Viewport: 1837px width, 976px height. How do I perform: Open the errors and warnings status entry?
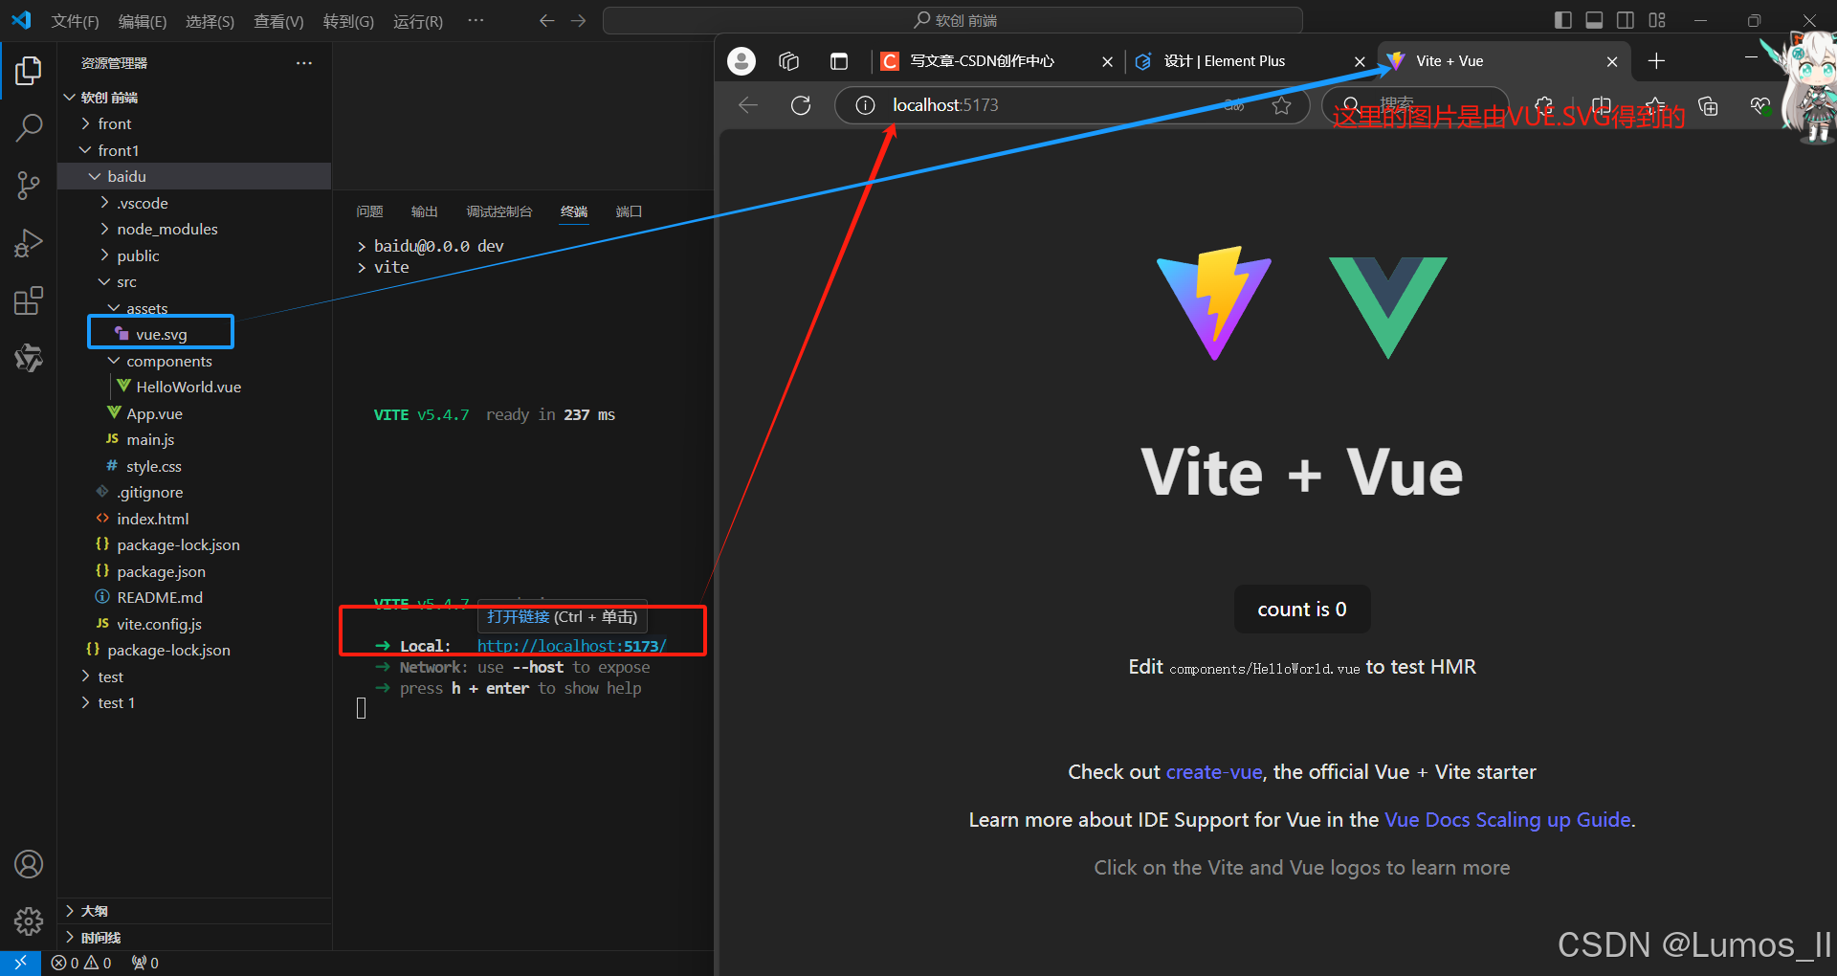[81, 963]
